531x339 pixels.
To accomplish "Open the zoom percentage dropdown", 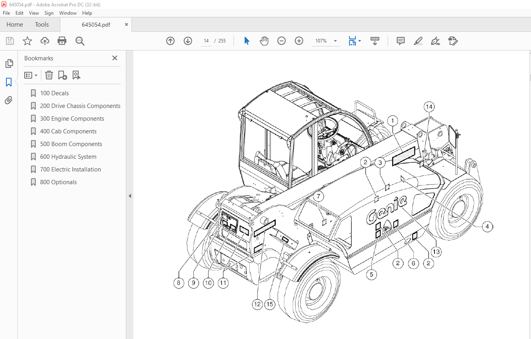I will tap(335, 41).
